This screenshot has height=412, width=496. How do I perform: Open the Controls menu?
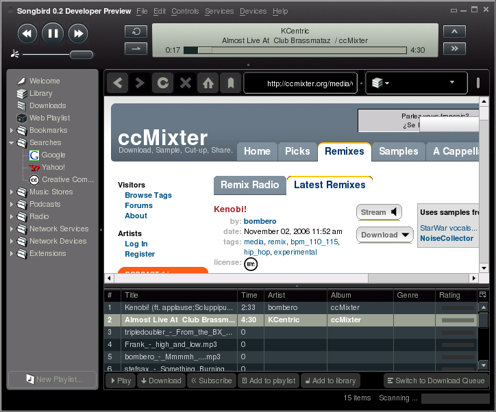pyautogui.click(x=185, y=12)
